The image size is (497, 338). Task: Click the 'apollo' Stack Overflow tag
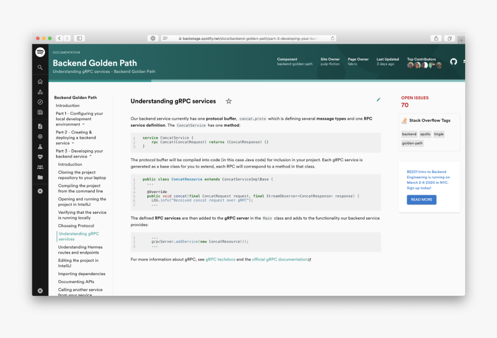pyautogui.click(x=425, y=134)
